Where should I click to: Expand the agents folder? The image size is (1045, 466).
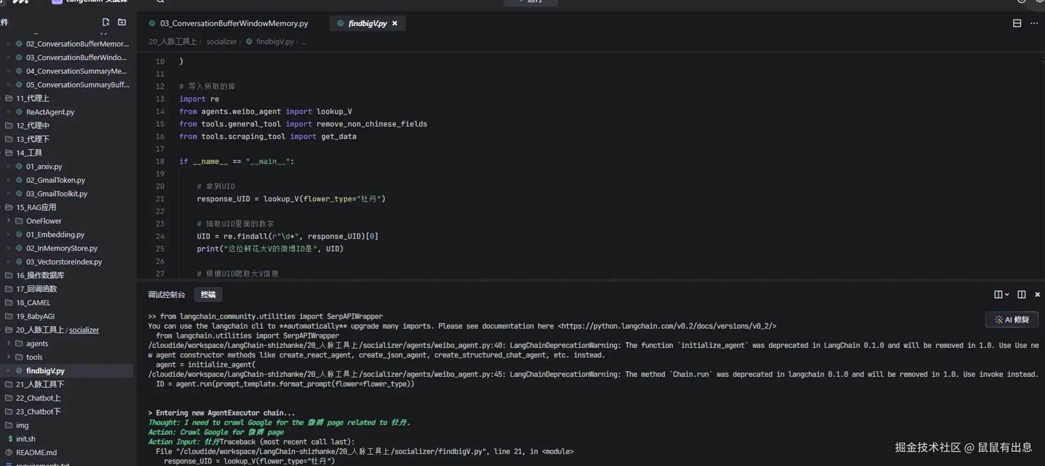(37, 343)
